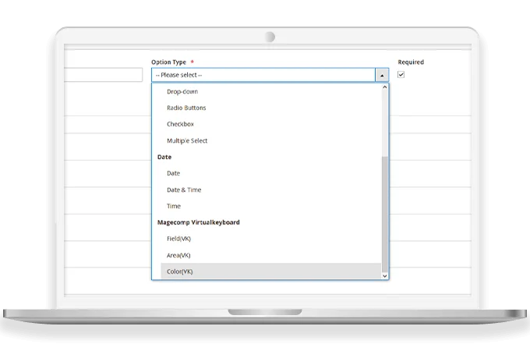This screenshot has height=351, width=530.
Task: Pick the Checkbox option type from the list
Action: point(180,124)
